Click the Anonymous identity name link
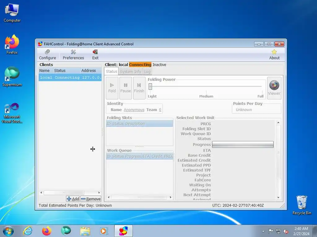317x237 pixels. click(x=134, y=110)
